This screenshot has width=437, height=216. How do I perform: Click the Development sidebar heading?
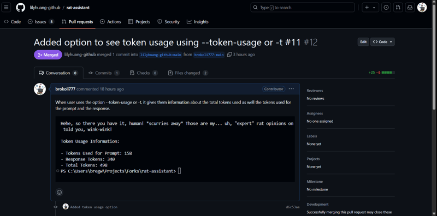pos(318,205)
